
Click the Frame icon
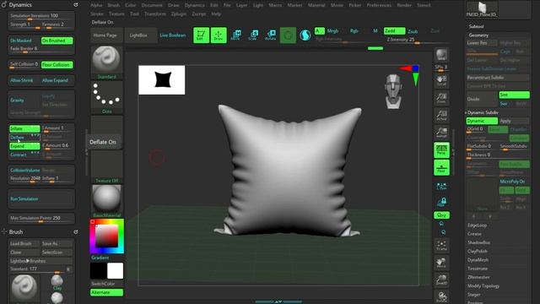(x=441, y=246)
